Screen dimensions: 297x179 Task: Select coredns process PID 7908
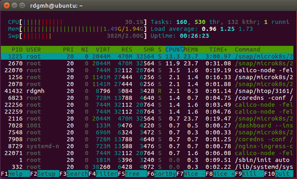(x=147, y=139)
